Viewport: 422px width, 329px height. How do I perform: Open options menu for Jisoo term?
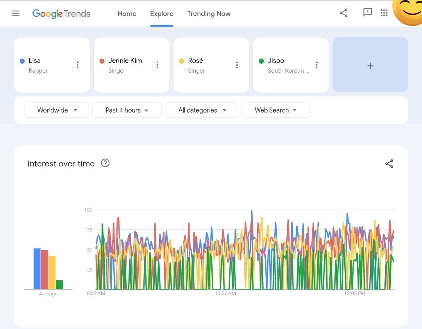[317, 65]
